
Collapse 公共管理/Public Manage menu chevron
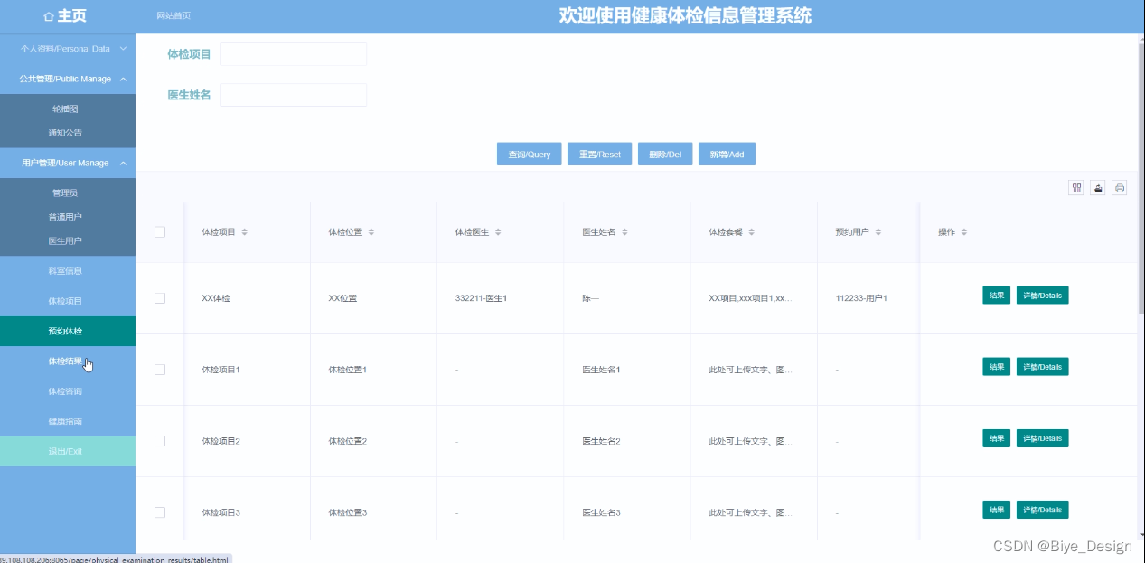123,79
